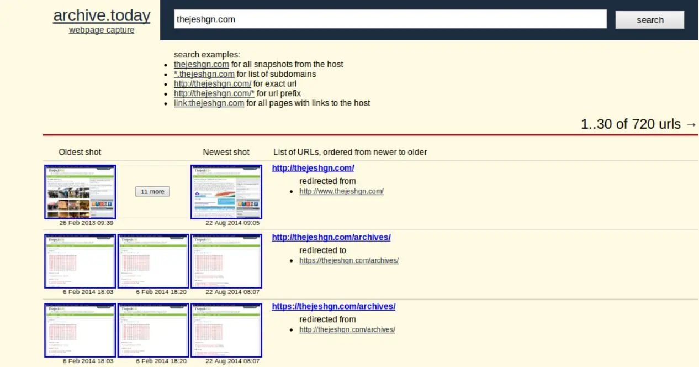Click the webpage capture link
Image resolution: width=699 pixels, height=367 pixels.
click(102, 30)
